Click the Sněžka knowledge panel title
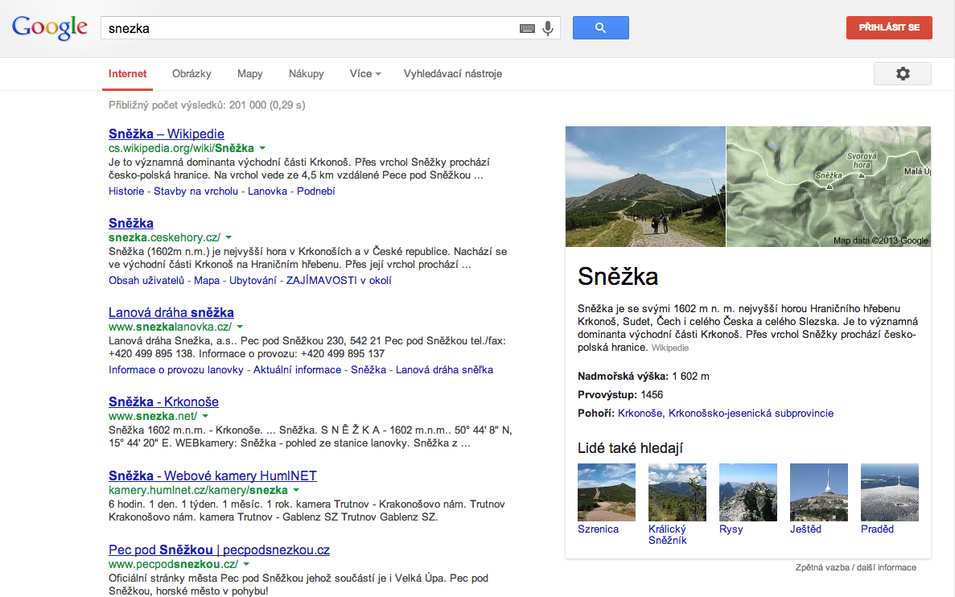 pyautogui.click(x=618, y=277)
